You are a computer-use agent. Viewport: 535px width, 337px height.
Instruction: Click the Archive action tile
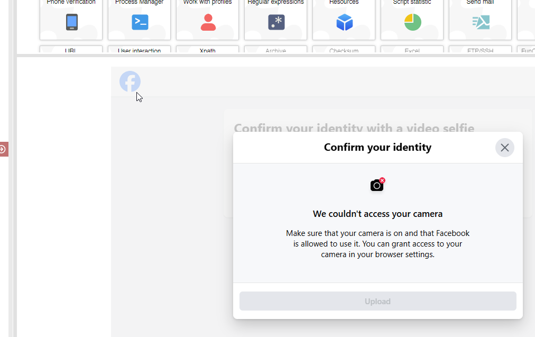coord(275,50)
